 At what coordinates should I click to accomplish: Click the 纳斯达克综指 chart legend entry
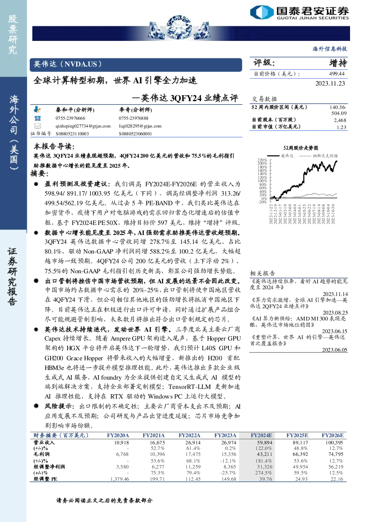[319, 156]
